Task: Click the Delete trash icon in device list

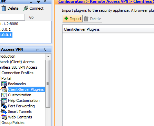Action: pos(3,8)
